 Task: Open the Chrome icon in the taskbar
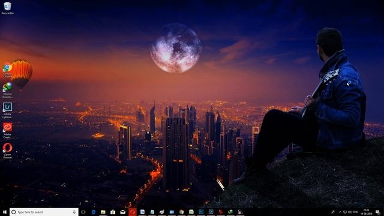tap(181, 212)
